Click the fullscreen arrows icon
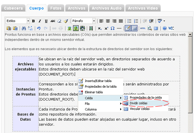This screenshot has height=133, width=195. pos(82,28)
